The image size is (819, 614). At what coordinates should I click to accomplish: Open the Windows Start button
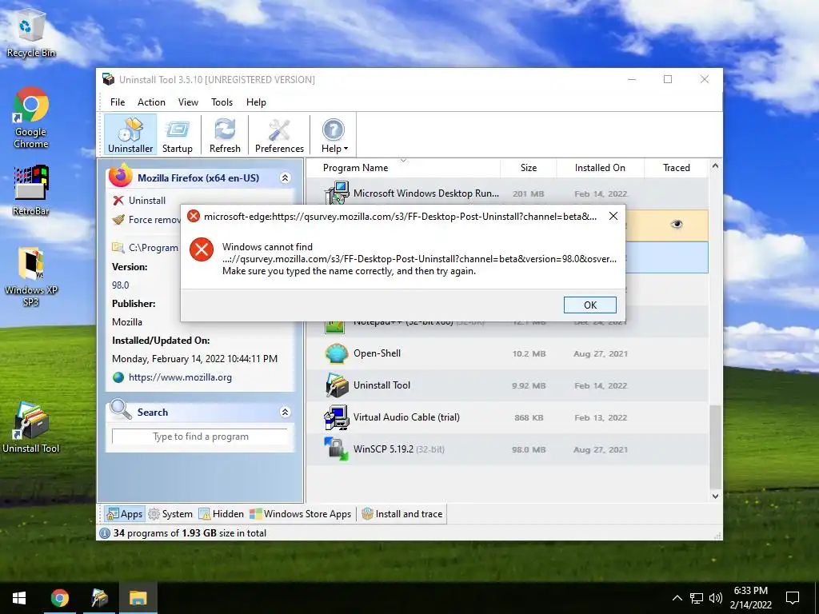(19, 598)
